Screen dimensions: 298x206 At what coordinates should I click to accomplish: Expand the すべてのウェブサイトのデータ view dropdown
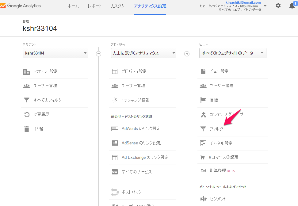(233, 53)
